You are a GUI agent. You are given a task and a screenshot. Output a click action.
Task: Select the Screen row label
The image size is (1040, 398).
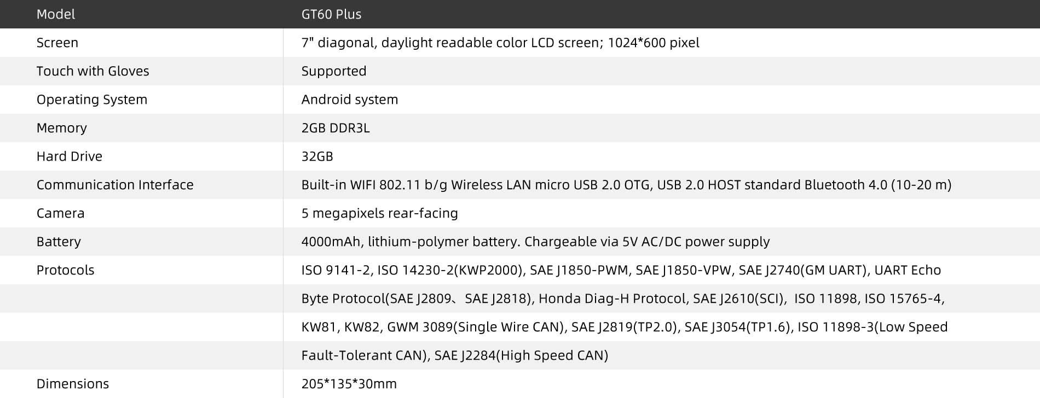pyautogui.click(x=57, y=43)
